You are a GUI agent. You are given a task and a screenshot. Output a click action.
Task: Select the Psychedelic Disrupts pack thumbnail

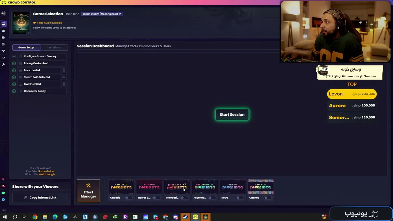[205, 187]
